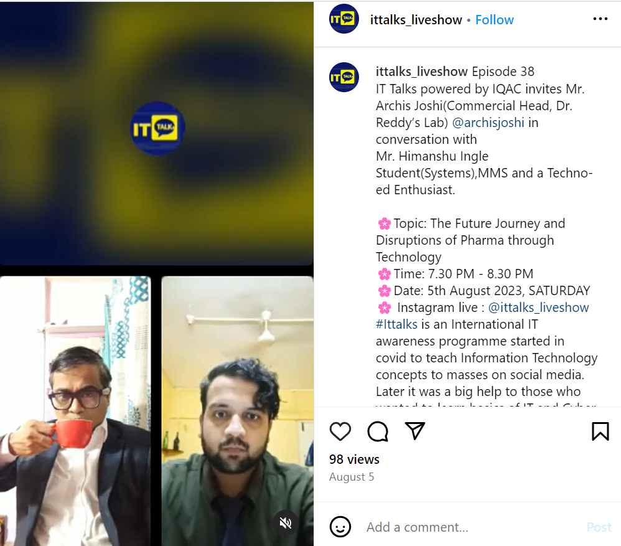The height and width of the screenshot is (546, 621).
Task: Open ittalks_liveshow username in header
Action: click(416, 20)
